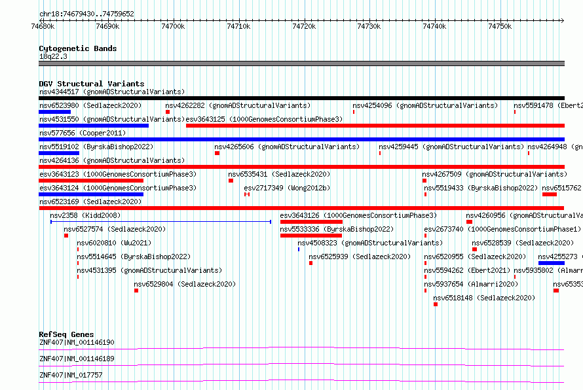The height and width of the screenshot is (390, 583).
Task: Open the nsv6529804 (Sedlazeck2020) label
Action: pyautogui.click(x=185, y=284)
